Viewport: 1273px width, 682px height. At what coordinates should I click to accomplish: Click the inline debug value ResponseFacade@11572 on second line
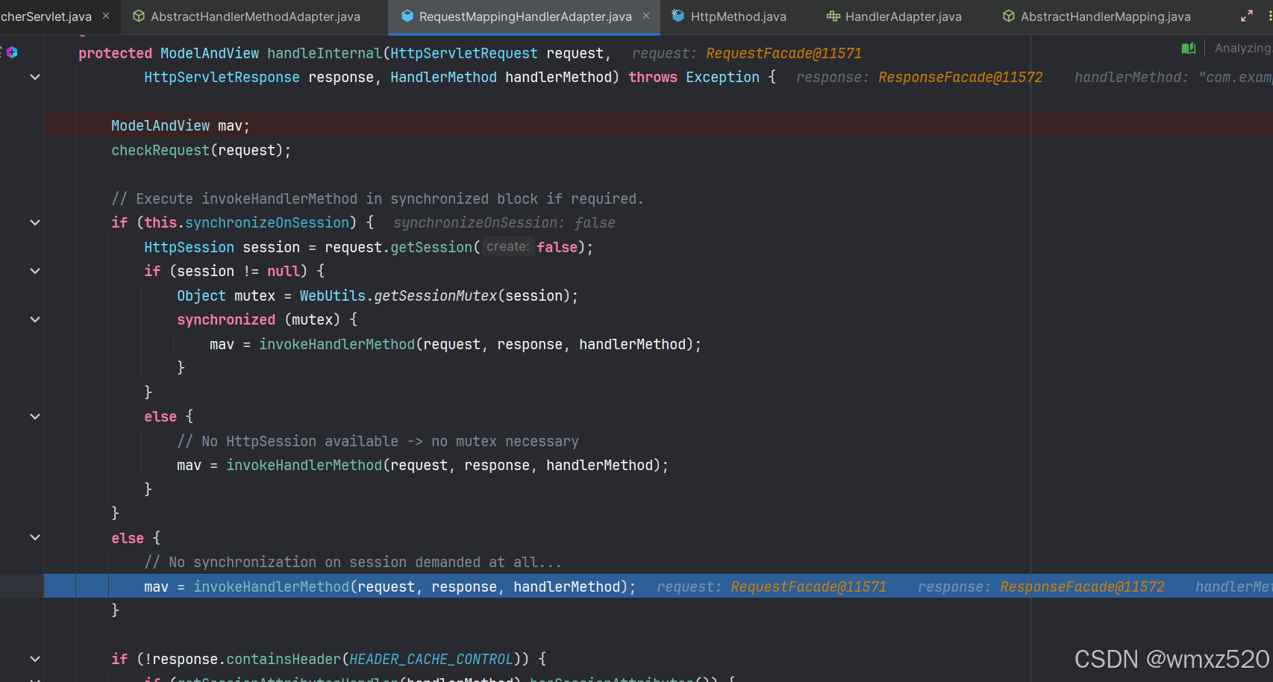point(960,77)
